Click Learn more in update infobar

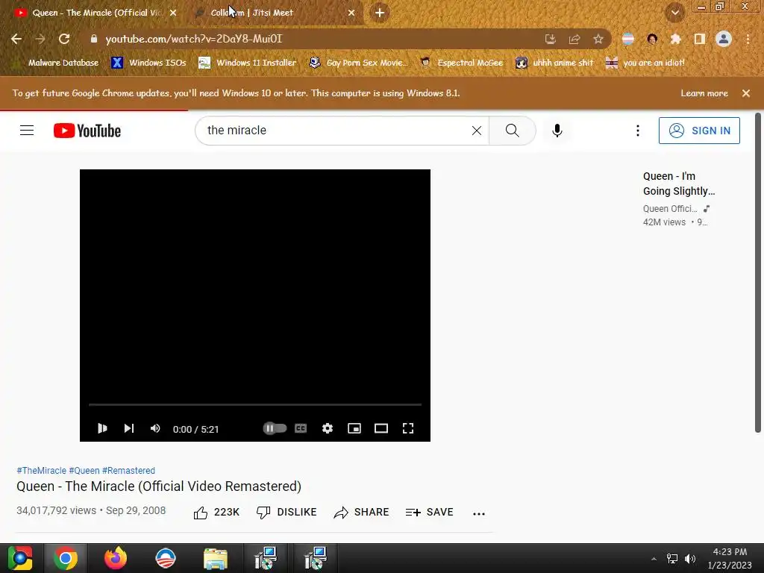704,93
